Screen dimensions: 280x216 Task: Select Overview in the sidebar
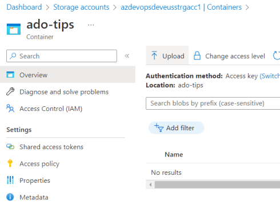(67, 75)
